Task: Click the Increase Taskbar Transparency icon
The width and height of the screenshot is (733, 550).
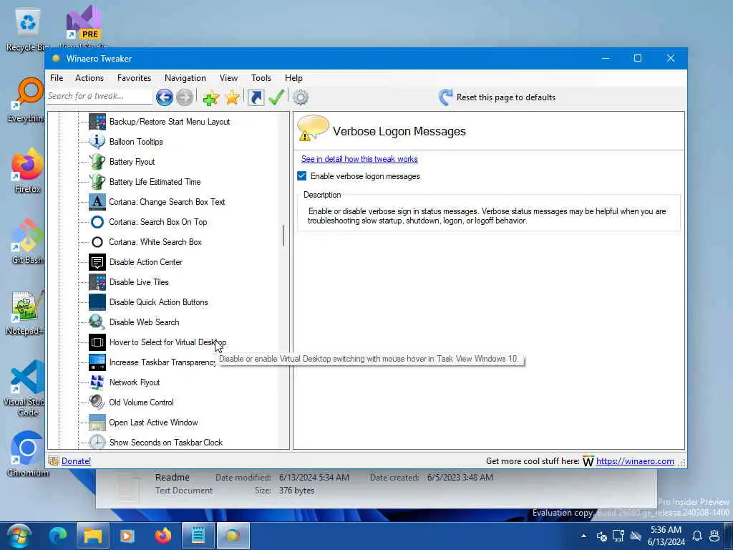Action: 97,362
